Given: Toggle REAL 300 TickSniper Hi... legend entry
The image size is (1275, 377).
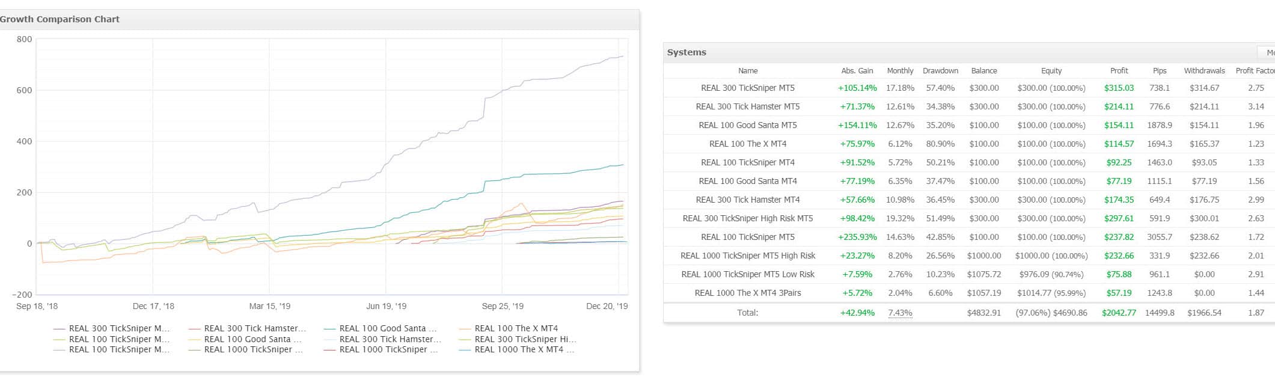Looking at the screenshot, I should click(x=525, y=339).
